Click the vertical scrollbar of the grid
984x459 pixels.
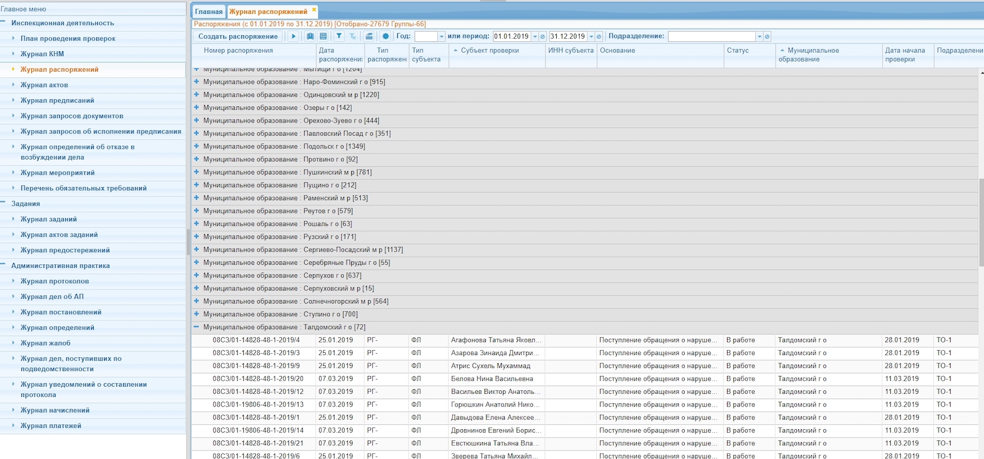pos(980,221)
